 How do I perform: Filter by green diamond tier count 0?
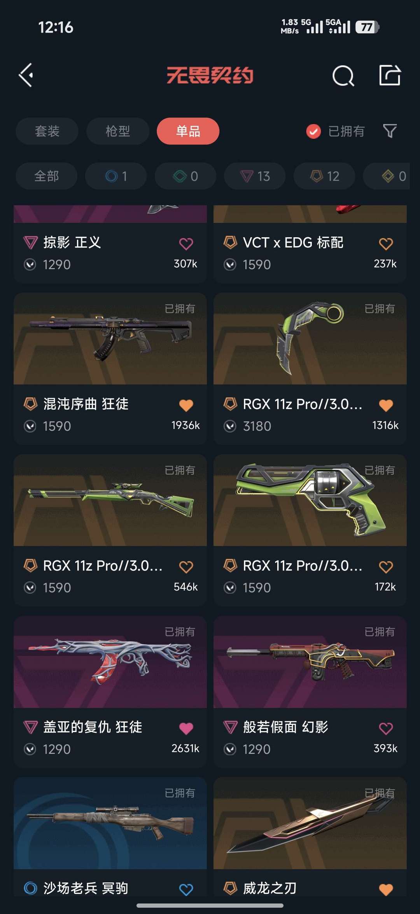coord(185,176)
